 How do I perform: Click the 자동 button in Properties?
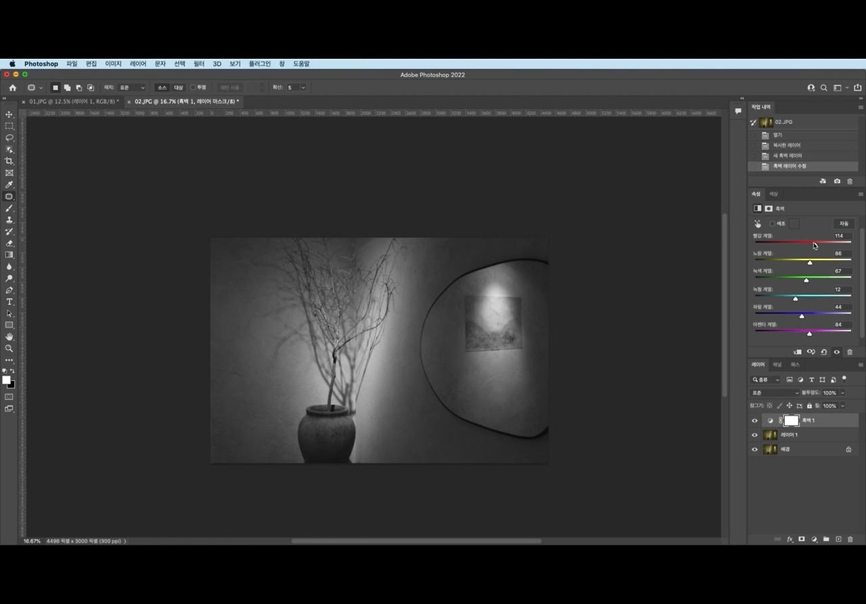pyautogui.click(x=844, y=224)
